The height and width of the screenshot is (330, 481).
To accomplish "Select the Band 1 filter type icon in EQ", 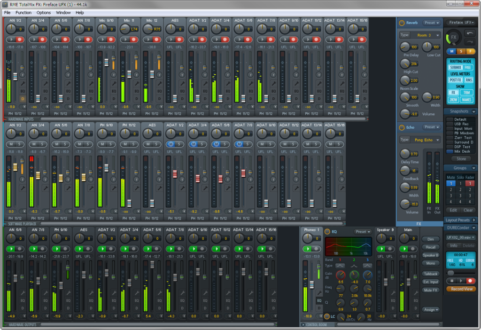I will pyautogui.click(x=340, y=266).
